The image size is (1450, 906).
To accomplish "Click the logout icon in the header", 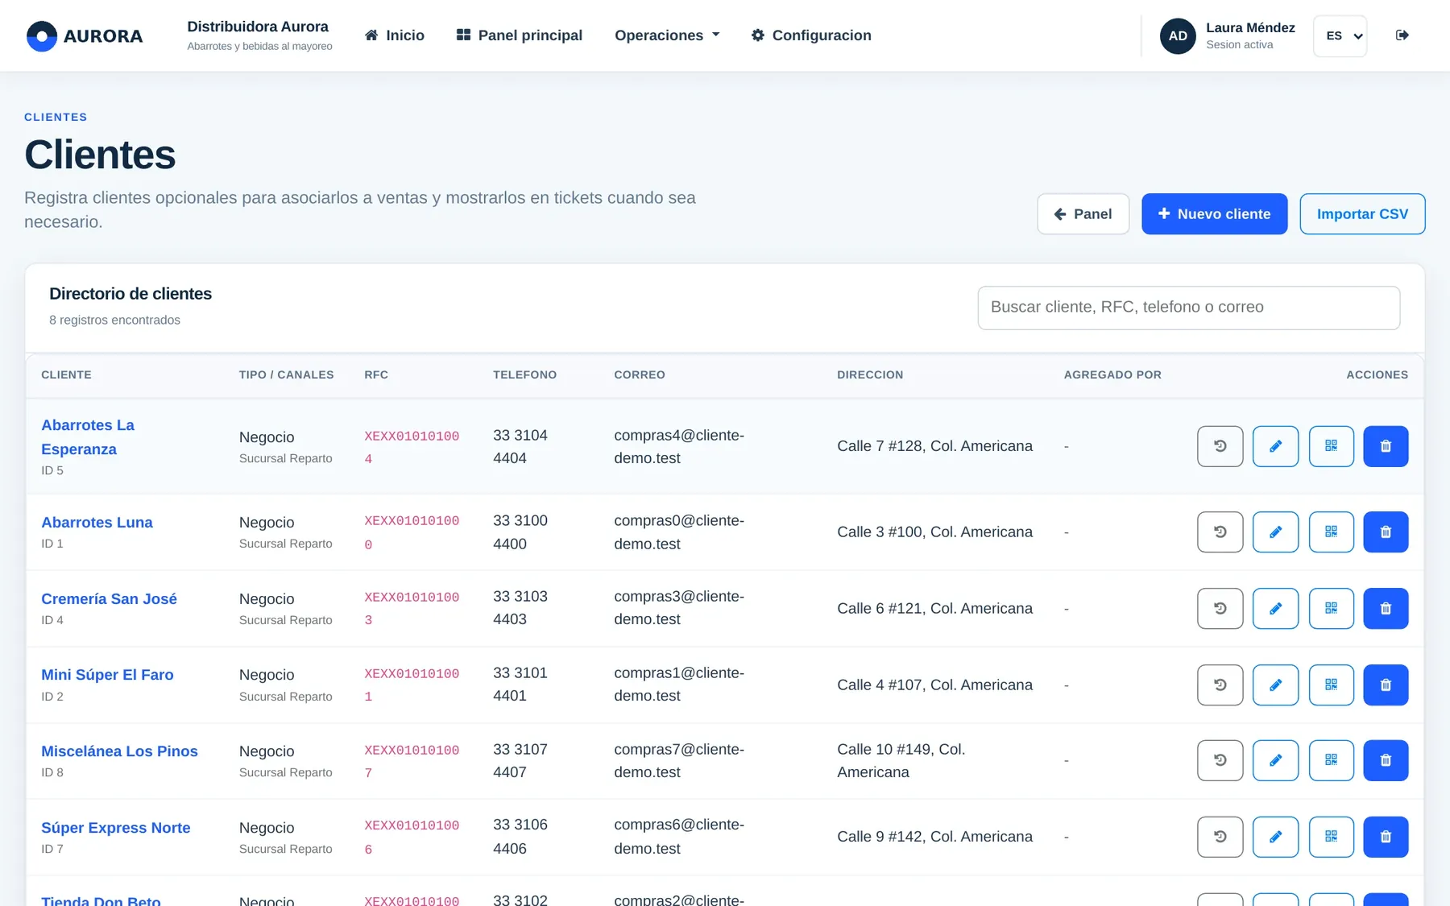I will 1402,35.
